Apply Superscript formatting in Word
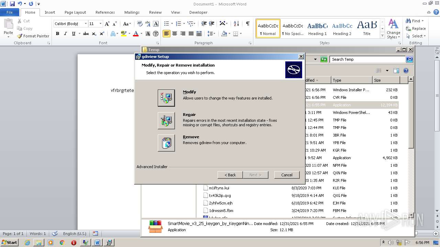Screen dimensions: 440x247 (x=102, y=34)
